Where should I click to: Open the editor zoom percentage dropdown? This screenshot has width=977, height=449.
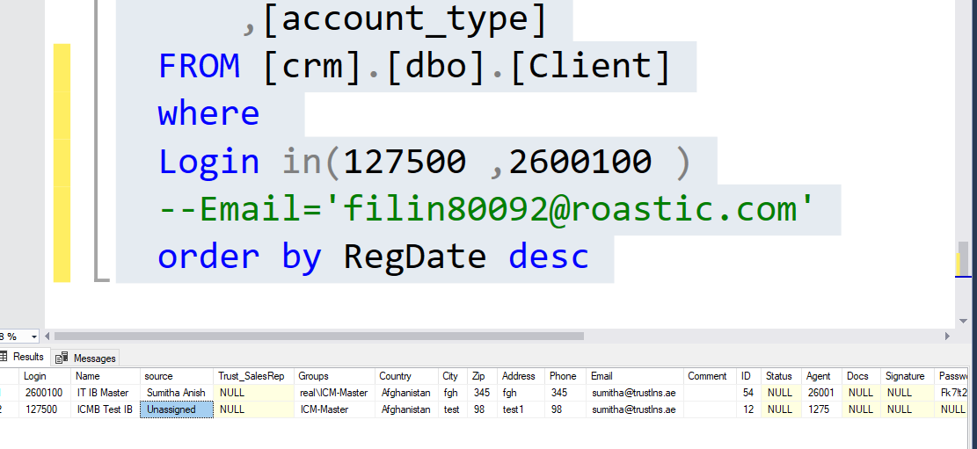(33, 337)
